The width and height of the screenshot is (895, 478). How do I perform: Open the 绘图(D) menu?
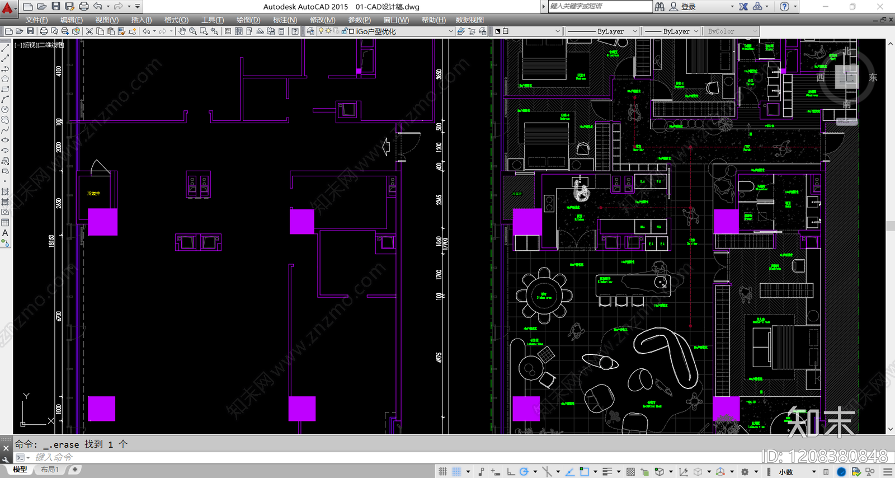coord(248,20)
